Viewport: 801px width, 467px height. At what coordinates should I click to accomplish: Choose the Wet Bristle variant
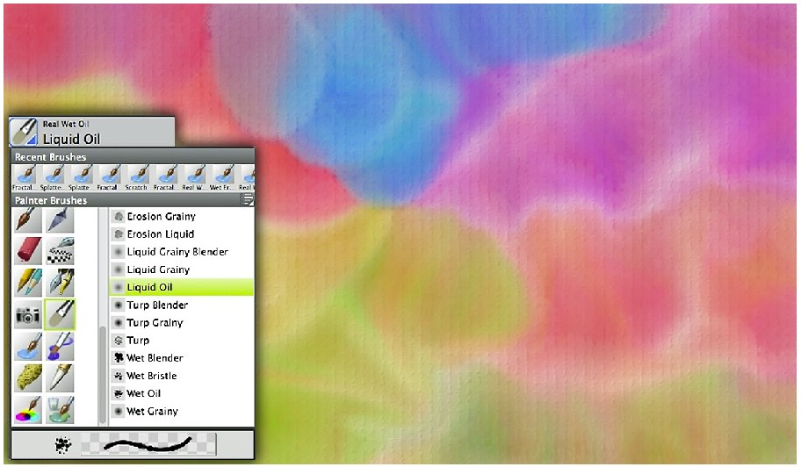pyautogui.click(x=182, y=376)
